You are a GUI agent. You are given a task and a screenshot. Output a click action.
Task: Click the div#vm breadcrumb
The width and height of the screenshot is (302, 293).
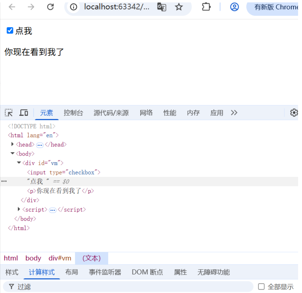click(60, 258)
